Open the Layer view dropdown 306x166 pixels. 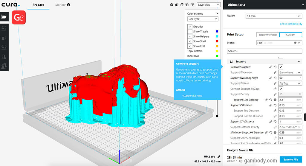click(x=209, y=5)
